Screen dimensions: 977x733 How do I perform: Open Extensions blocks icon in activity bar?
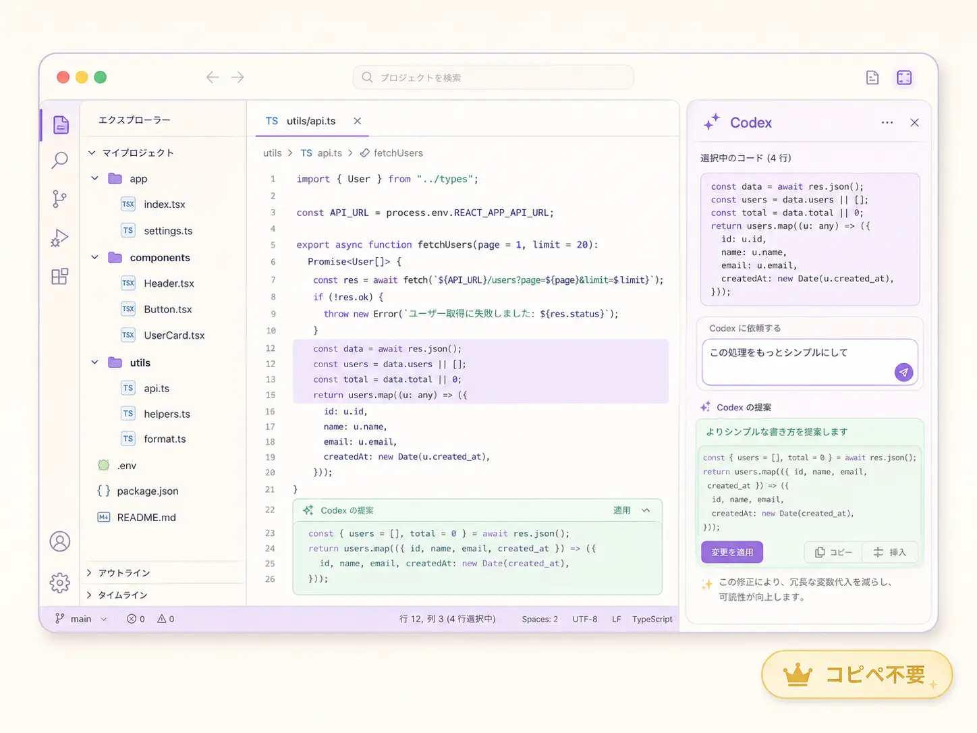tap(59, 276)
